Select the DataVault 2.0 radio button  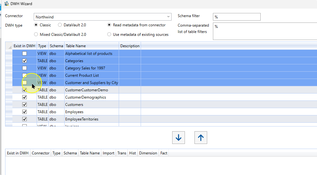60,25
